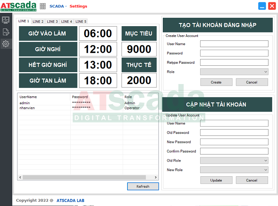Switch to the LINE 2 tab
The width and height of the screenshot is (278, 206).
(38, 21)
